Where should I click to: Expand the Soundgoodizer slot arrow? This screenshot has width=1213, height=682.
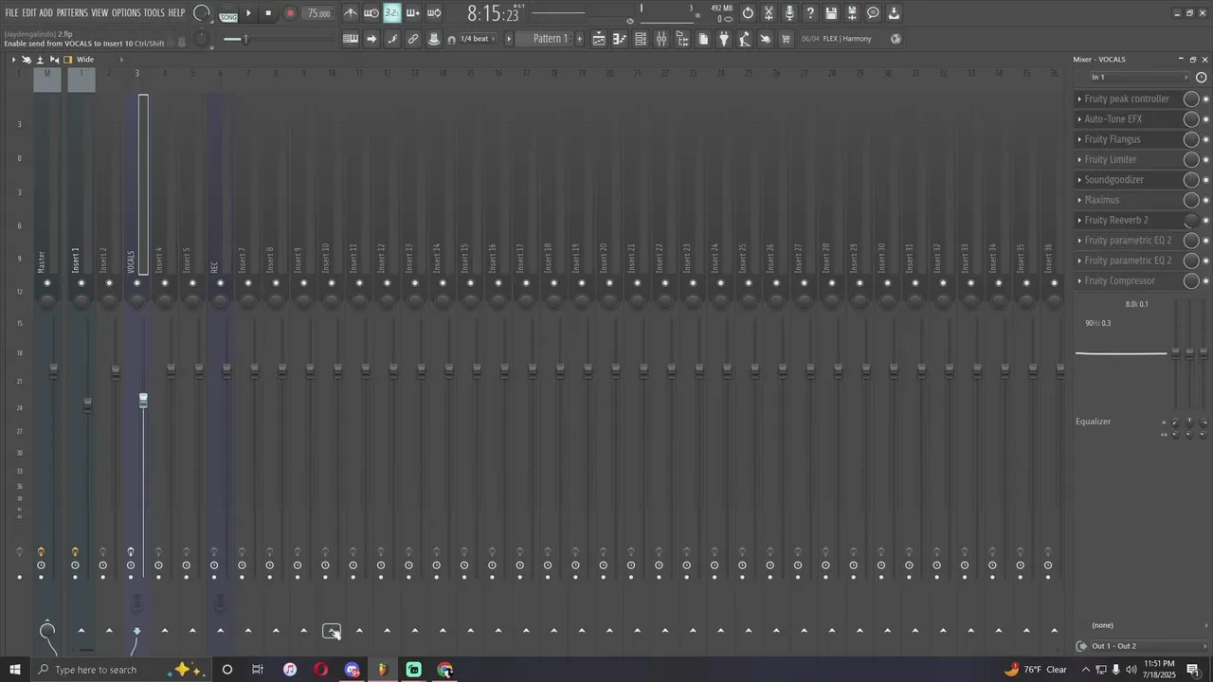pyautogui.click(x=1079, y=180)
